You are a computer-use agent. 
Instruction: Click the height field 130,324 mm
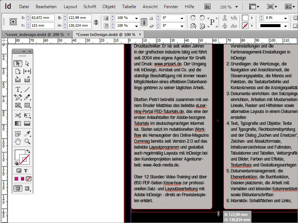coord(79,25)
